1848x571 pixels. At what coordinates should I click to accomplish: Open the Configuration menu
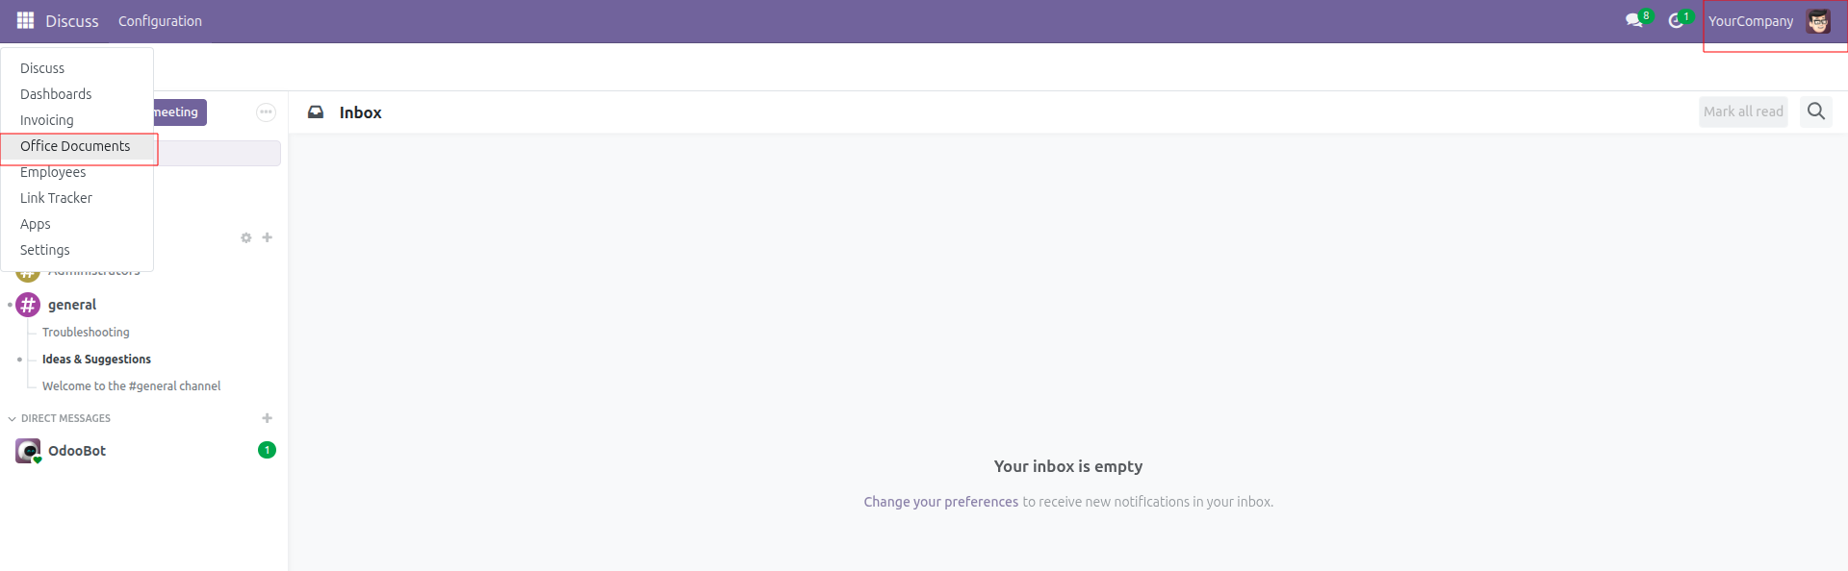[160, 21]
